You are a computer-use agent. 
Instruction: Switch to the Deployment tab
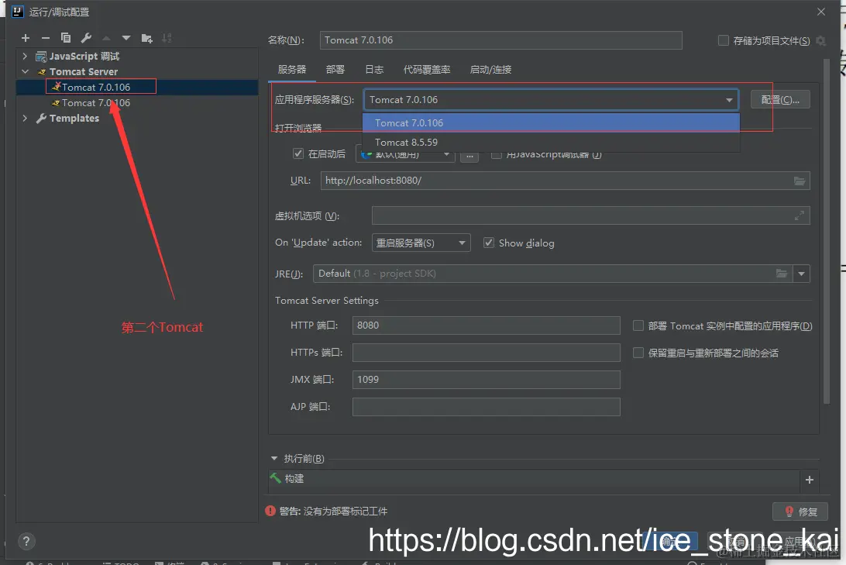click(335, 70)
